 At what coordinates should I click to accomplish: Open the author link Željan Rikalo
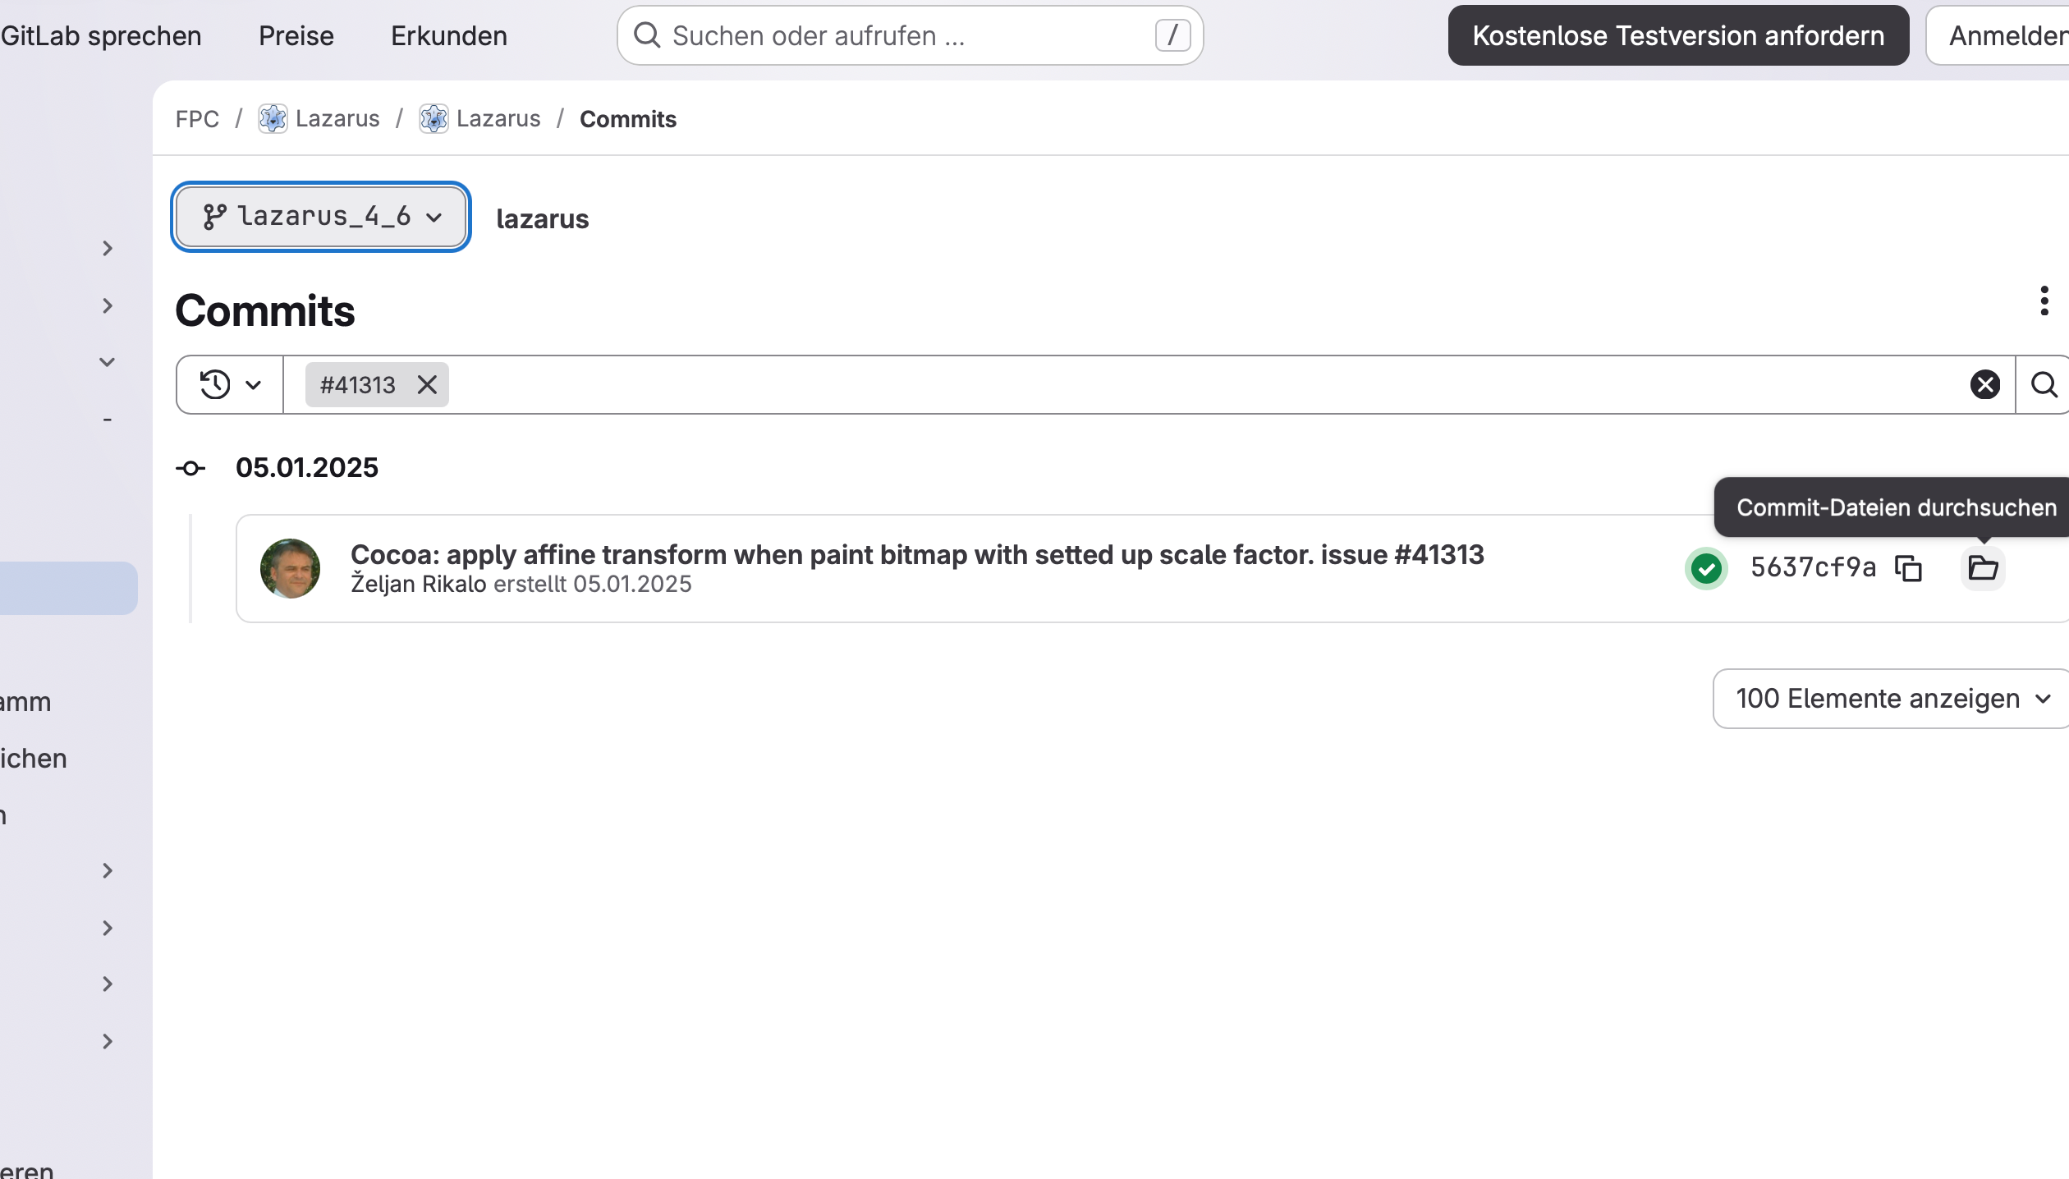coord(419,584)
